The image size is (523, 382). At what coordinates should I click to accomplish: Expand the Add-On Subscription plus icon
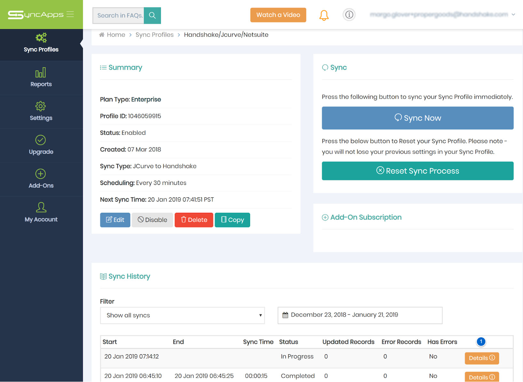point(325,218)
